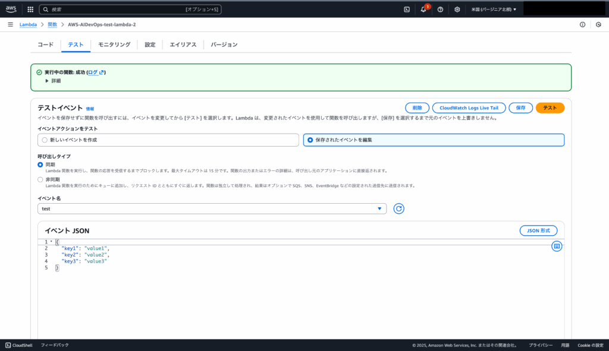Open the イベント名 dropdown showing test
The image size is (609, 351).
tap(212, 208)
